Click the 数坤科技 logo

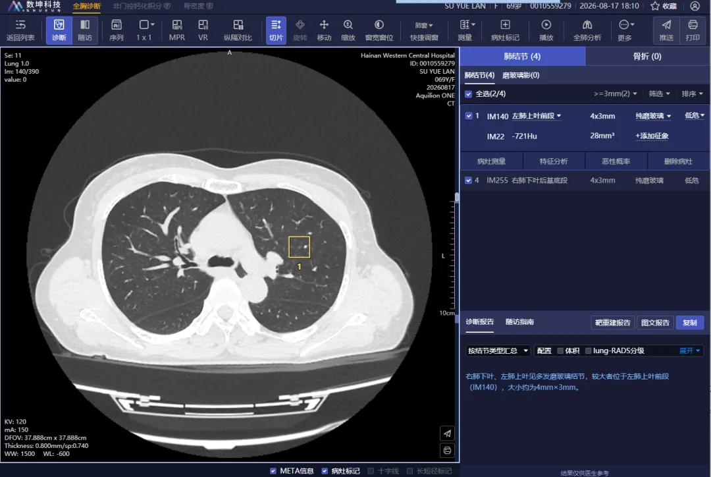pyautogui.click(x=34, y=6)
